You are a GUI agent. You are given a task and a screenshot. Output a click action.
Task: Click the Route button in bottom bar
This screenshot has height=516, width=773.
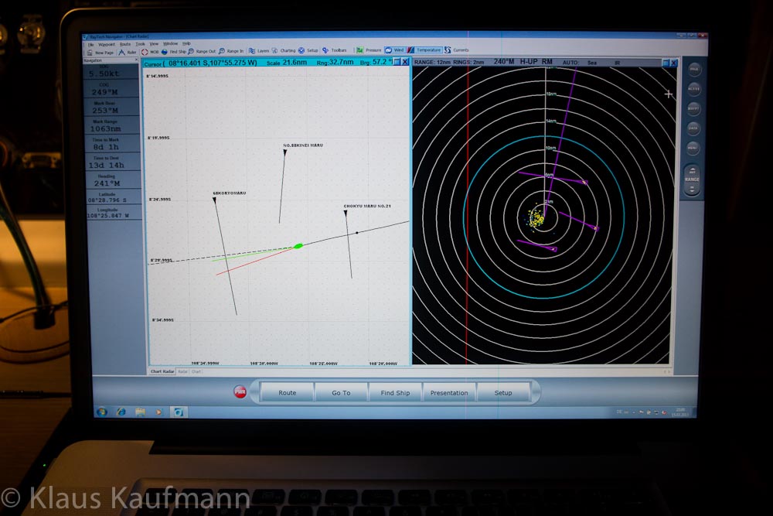click(x=287, y=393)
